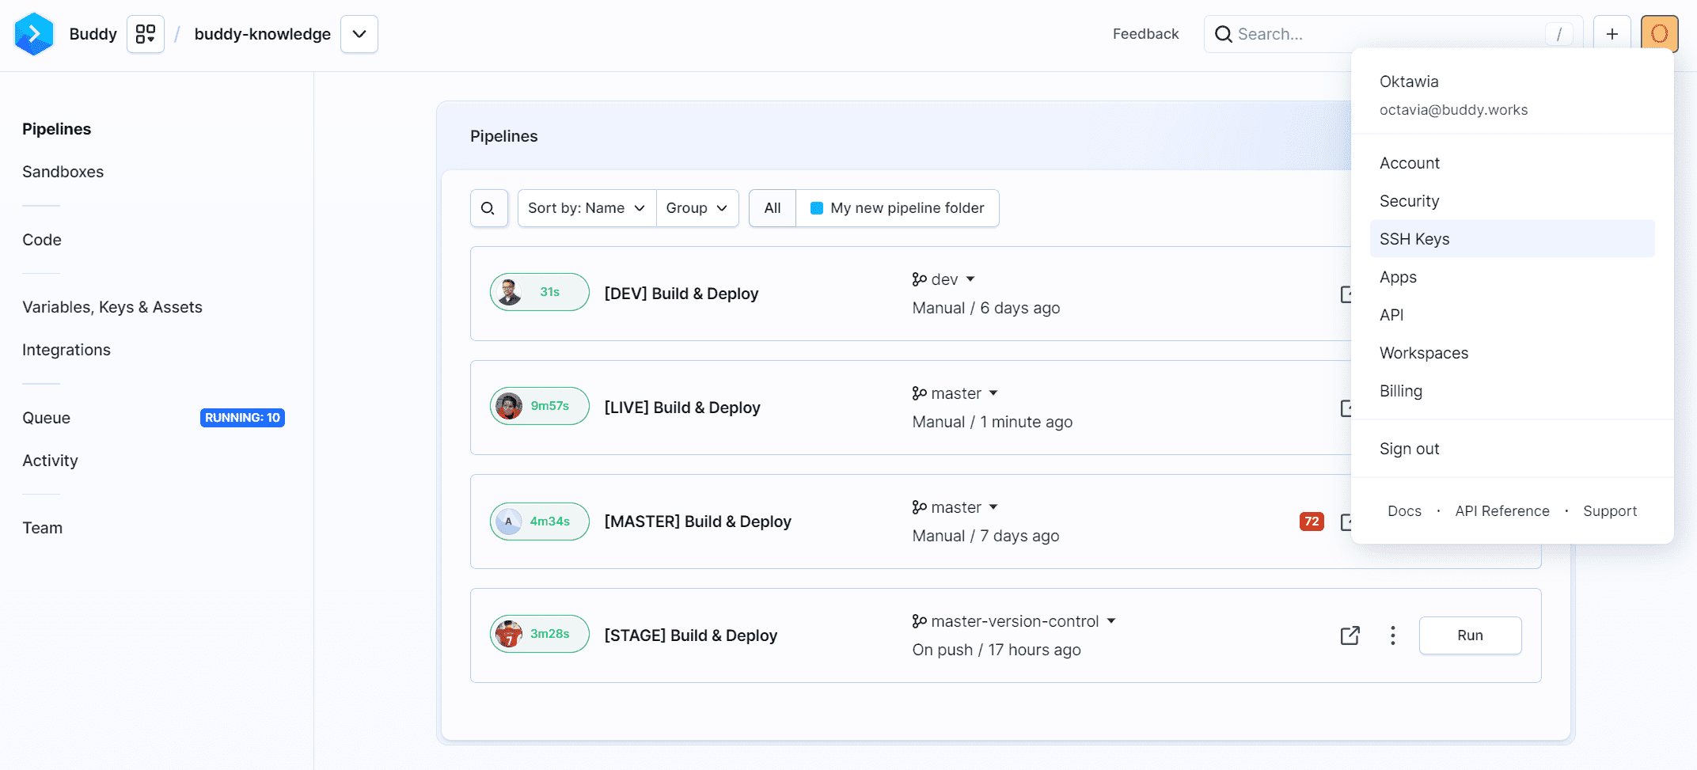Click the STAGE pipeline open-external icon
The image size is (1697, 770).
coord(1350,635)
